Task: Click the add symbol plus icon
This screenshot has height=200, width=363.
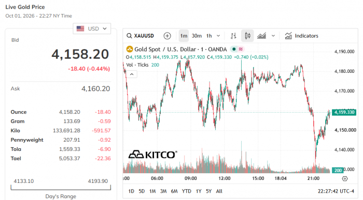Action: coord(167,36)
